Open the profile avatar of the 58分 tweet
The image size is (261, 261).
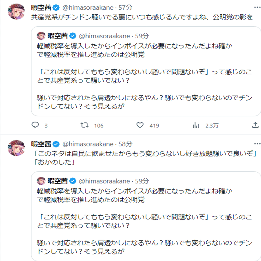point(17,148)
